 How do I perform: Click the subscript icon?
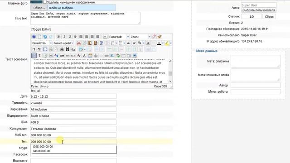point(129,43)
